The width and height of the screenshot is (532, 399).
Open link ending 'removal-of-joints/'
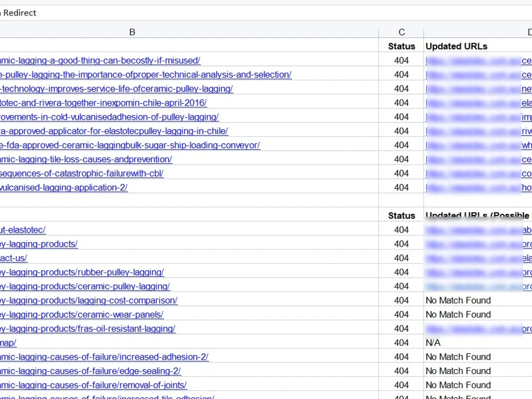(x=93, y=385)
